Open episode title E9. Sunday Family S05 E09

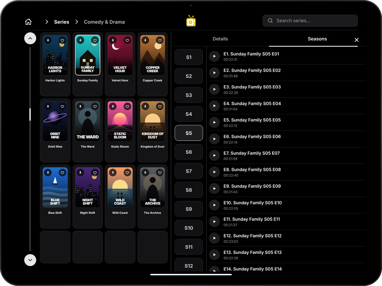pyautogui.click(x=252, y=186)
